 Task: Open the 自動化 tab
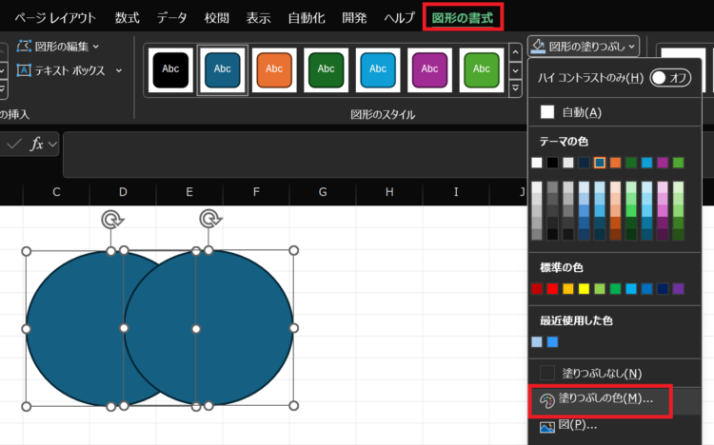tap(307, 18)
